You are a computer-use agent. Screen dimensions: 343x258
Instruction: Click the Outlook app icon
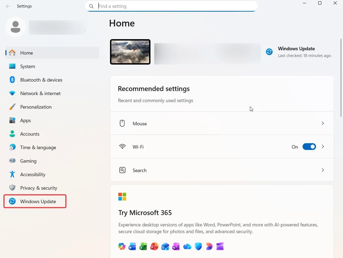(x=165, y=246)
